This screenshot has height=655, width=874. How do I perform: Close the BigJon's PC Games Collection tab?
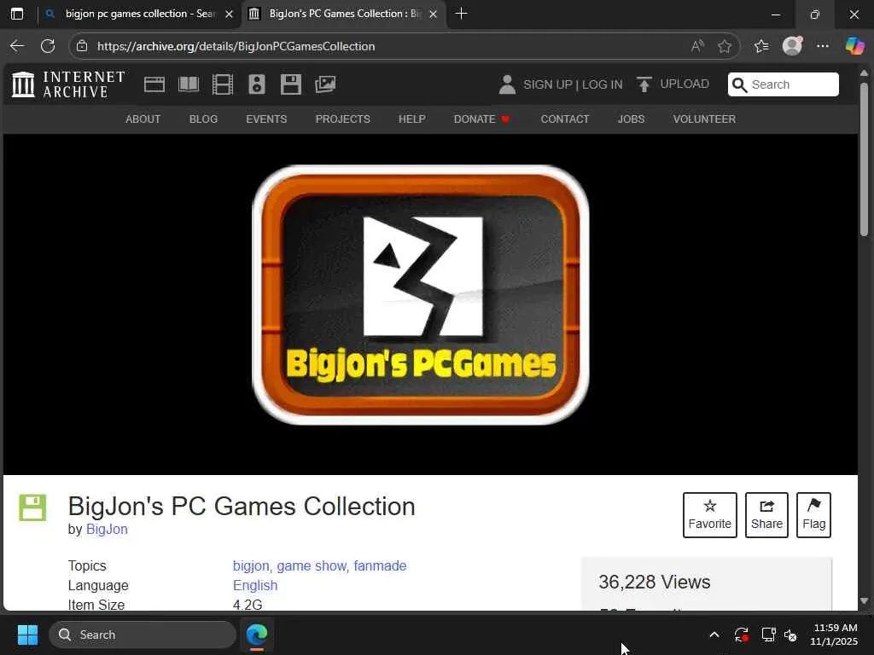click(x=433, y=14)
